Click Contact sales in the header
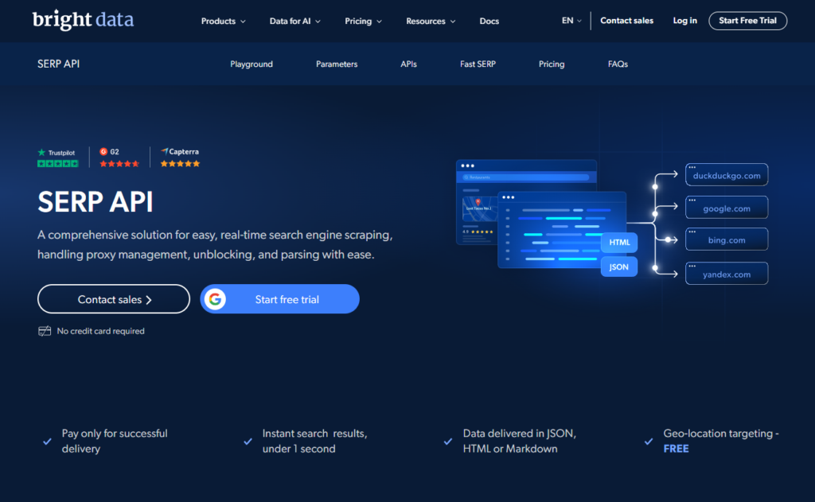The height and width of the screenshot is (502, 815). 627,21
